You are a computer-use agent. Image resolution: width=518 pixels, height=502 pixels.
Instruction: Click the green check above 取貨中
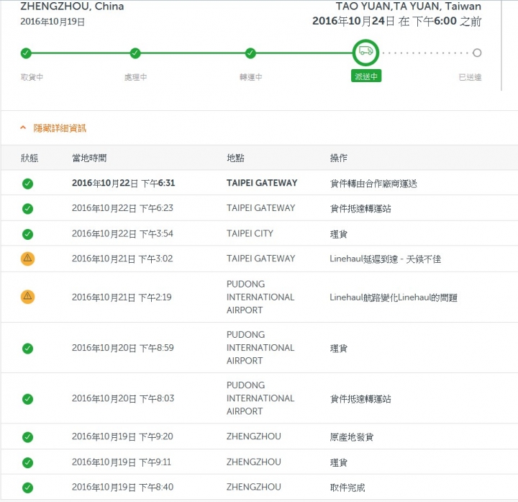[x=26, y=53]
